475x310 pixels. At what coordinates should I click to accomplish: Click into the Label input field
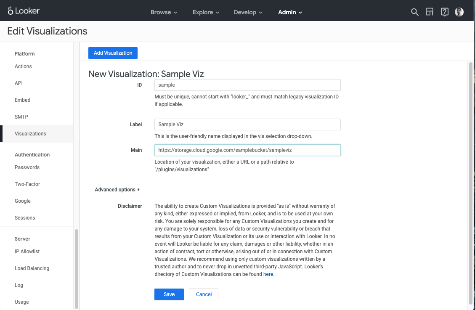pos(247,125)
